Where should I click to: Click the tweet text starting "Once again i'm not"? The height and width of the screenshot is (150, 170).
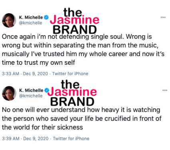(83, 50)
